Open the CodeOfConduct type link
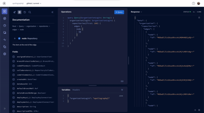The image size is (204, 113). point(39,66)
